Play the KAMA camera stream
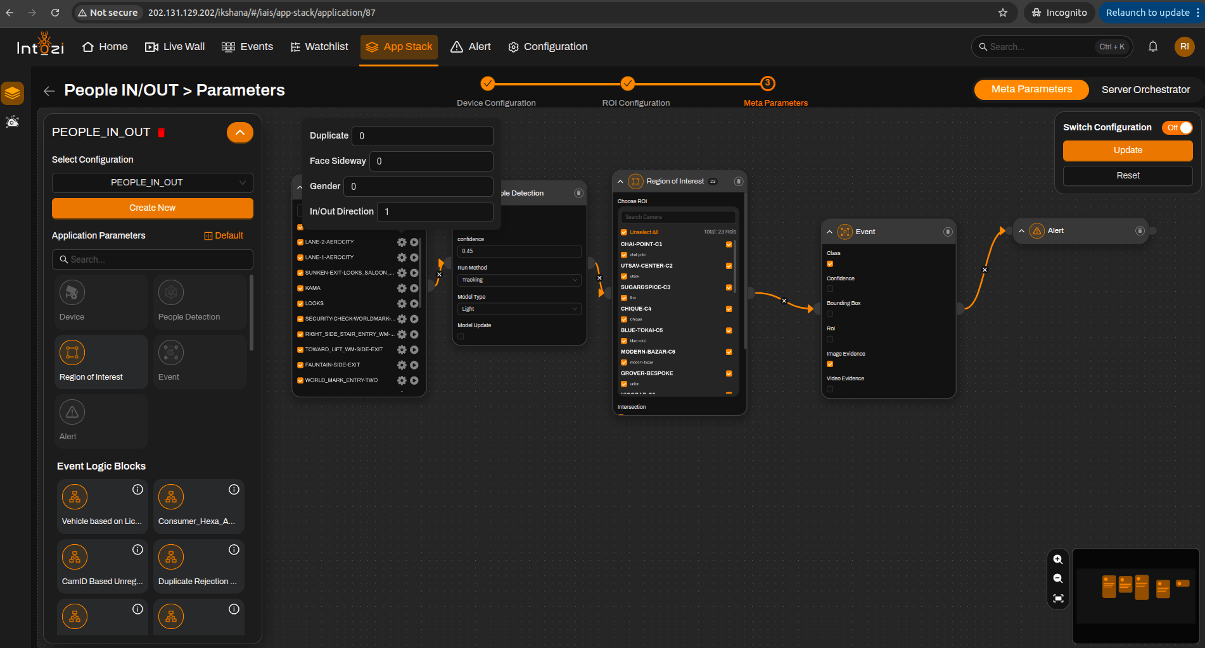 click(x=414, y=288)
